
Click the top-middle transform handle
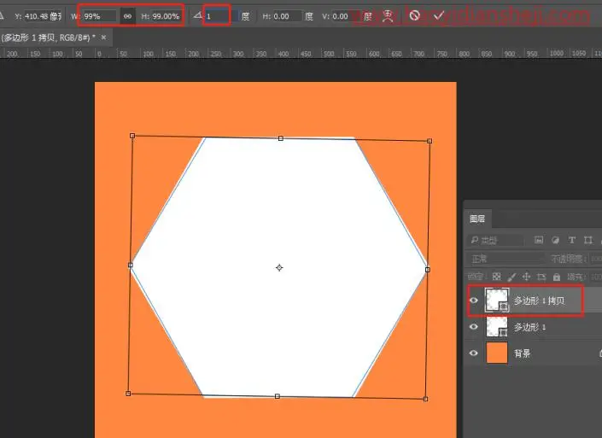[281, 138]
